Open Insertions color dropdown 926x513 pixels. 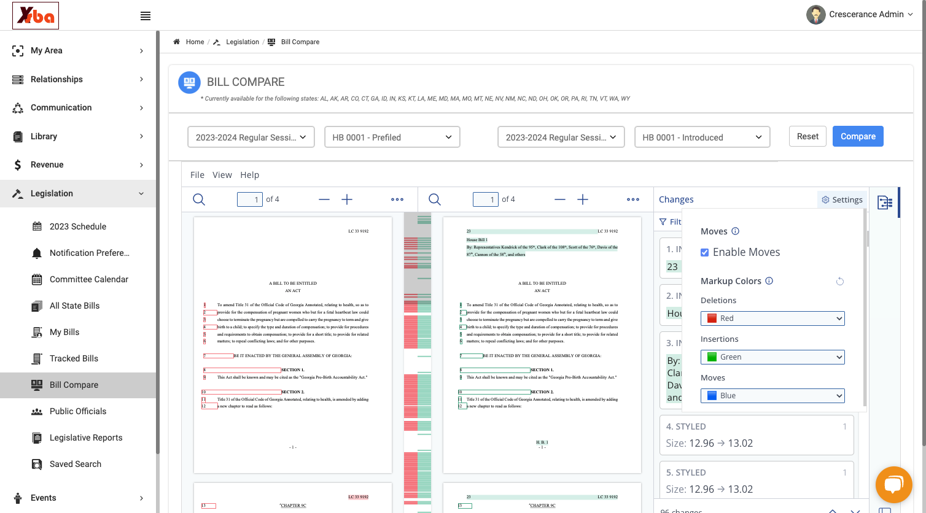point(772,357)
